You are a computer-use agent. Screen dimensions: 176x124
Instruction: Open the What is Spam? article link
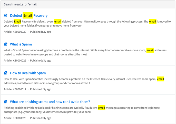(21, 44)
